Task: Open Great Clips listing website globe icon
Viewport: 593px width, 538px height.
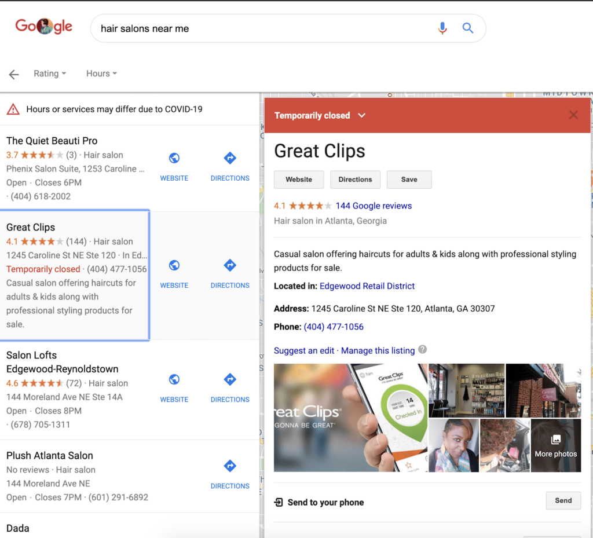Action: [174, 265]
